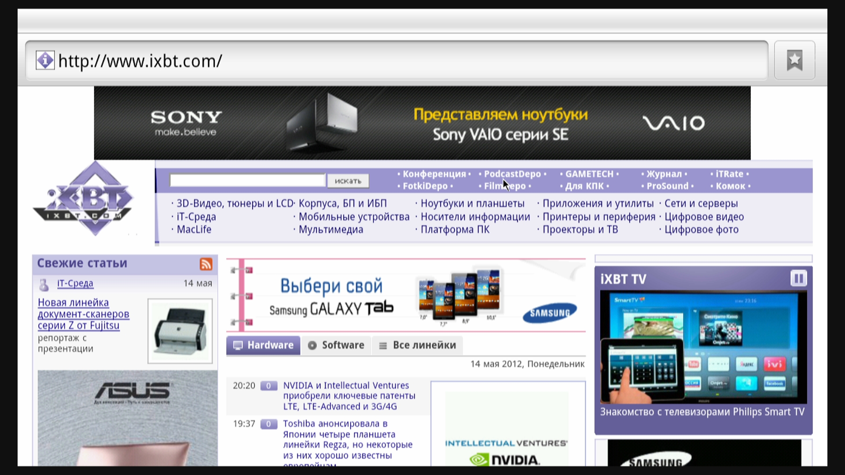Image resolution: width=845 pixels, height=475 pixels.
Task: Open the RSS feed icon for fresh articles
Action: click(206, 264)
